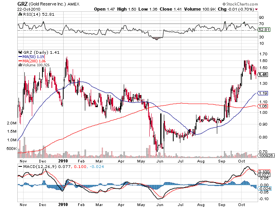Click the Jun label under MACD panel
Screen dimensions: 275x208
160,205
